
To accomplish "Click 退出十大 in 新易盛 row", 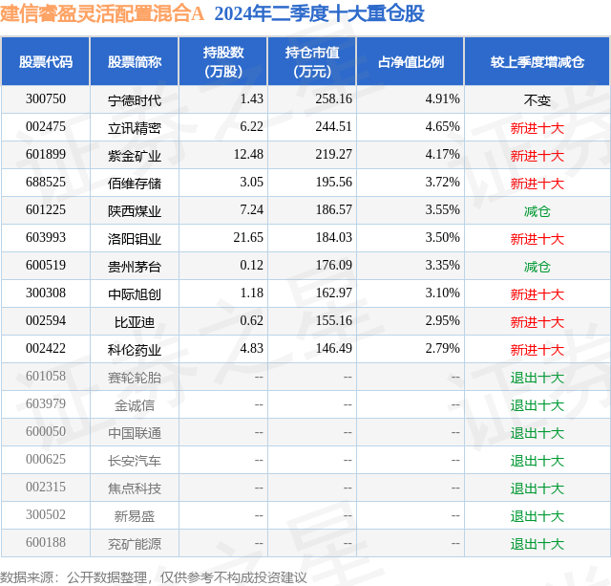I will point(537,516).
